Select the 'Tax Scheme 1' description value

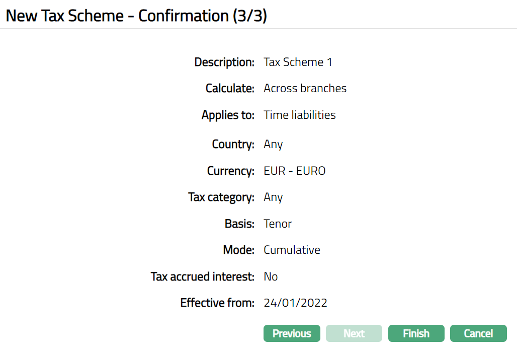click(x=298, y=62)
